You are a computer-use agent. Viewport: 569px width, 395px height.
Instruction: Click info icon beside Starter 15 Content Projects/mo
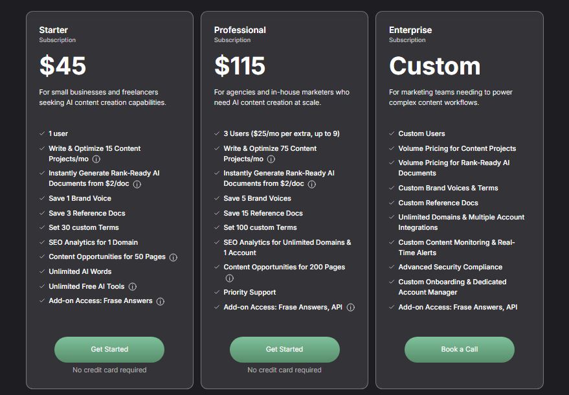[96, 159]
